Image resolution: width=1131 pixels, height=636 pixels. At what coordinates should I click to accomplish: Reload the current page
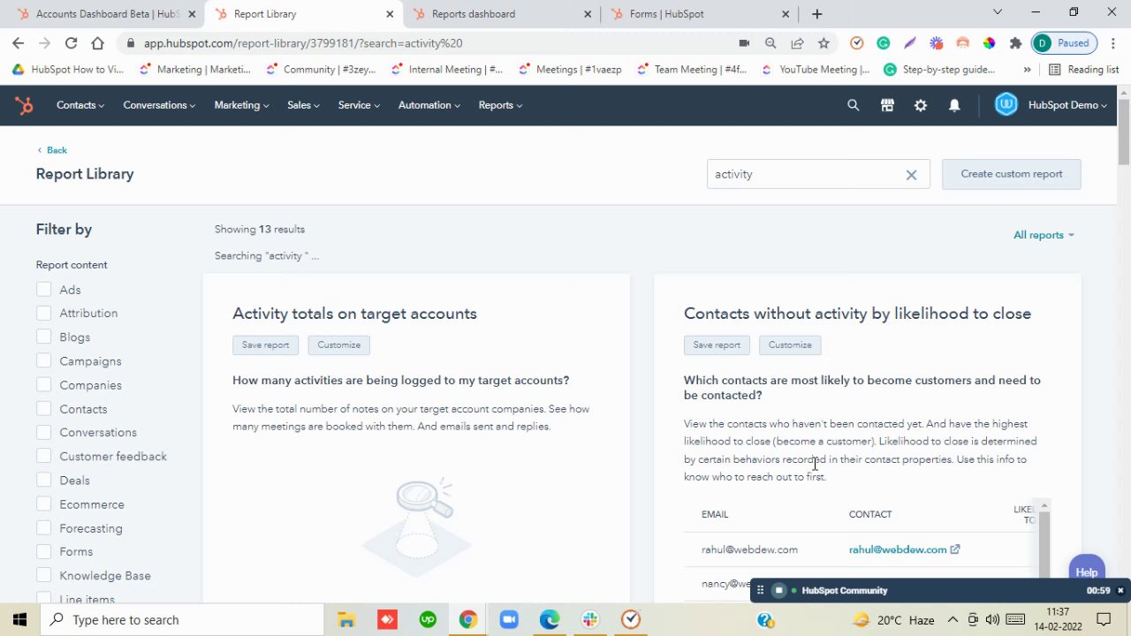click(x=71, y=42)
